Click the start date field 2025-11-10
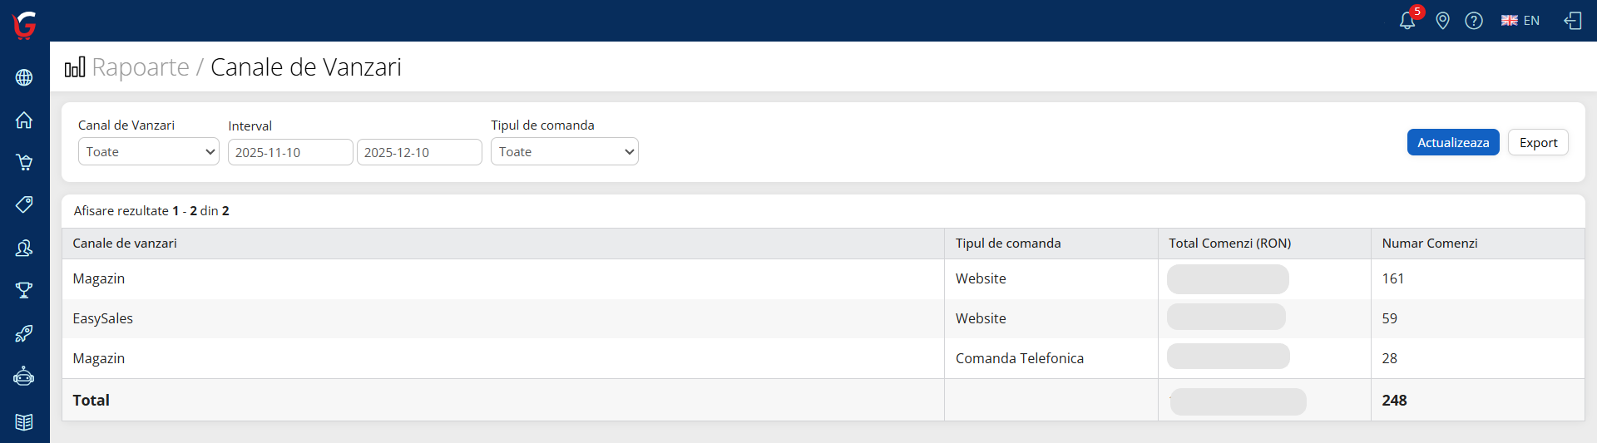 click(290, 153)
